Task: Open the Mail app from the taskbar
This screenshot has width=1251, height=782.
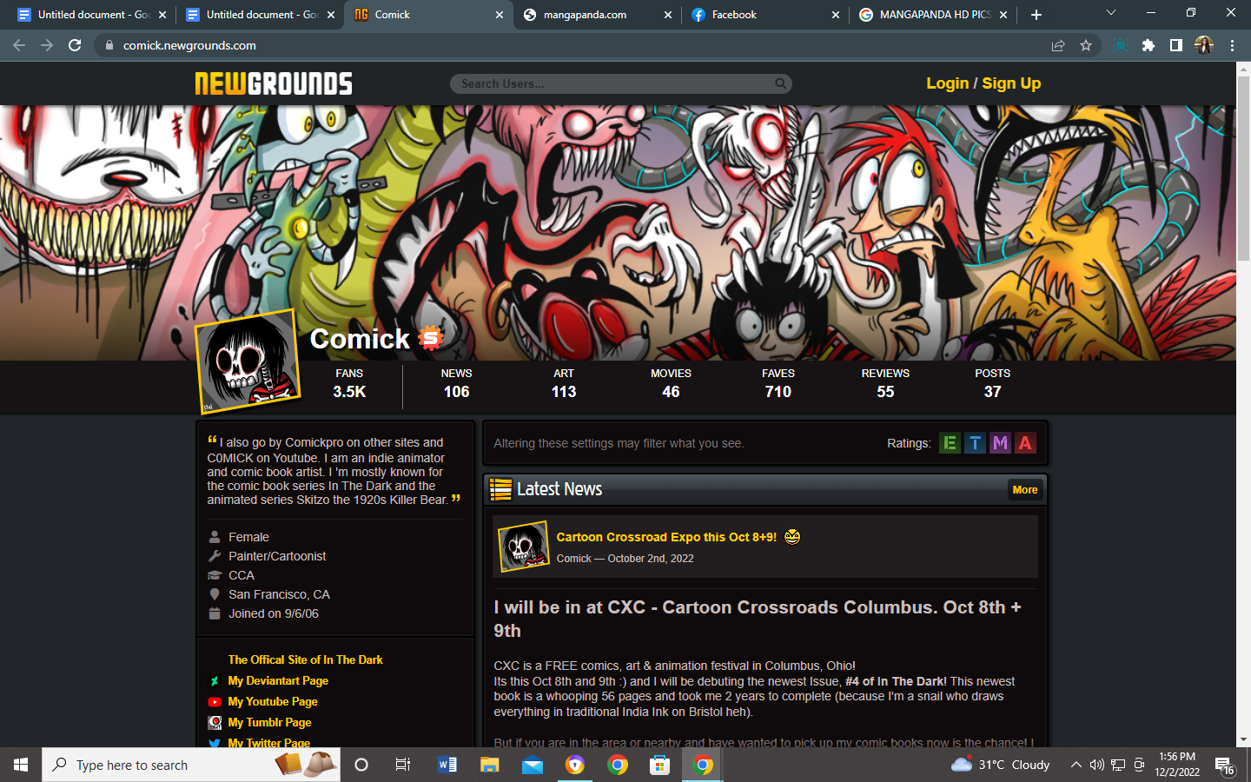Action: (x=533, y=765)
